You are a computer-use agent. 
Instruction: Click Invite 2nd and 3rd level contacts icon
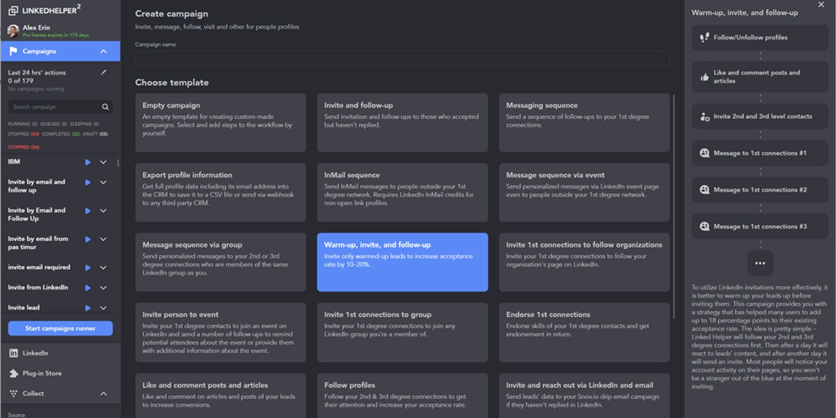pyautogui.click(x=704, y=117)
